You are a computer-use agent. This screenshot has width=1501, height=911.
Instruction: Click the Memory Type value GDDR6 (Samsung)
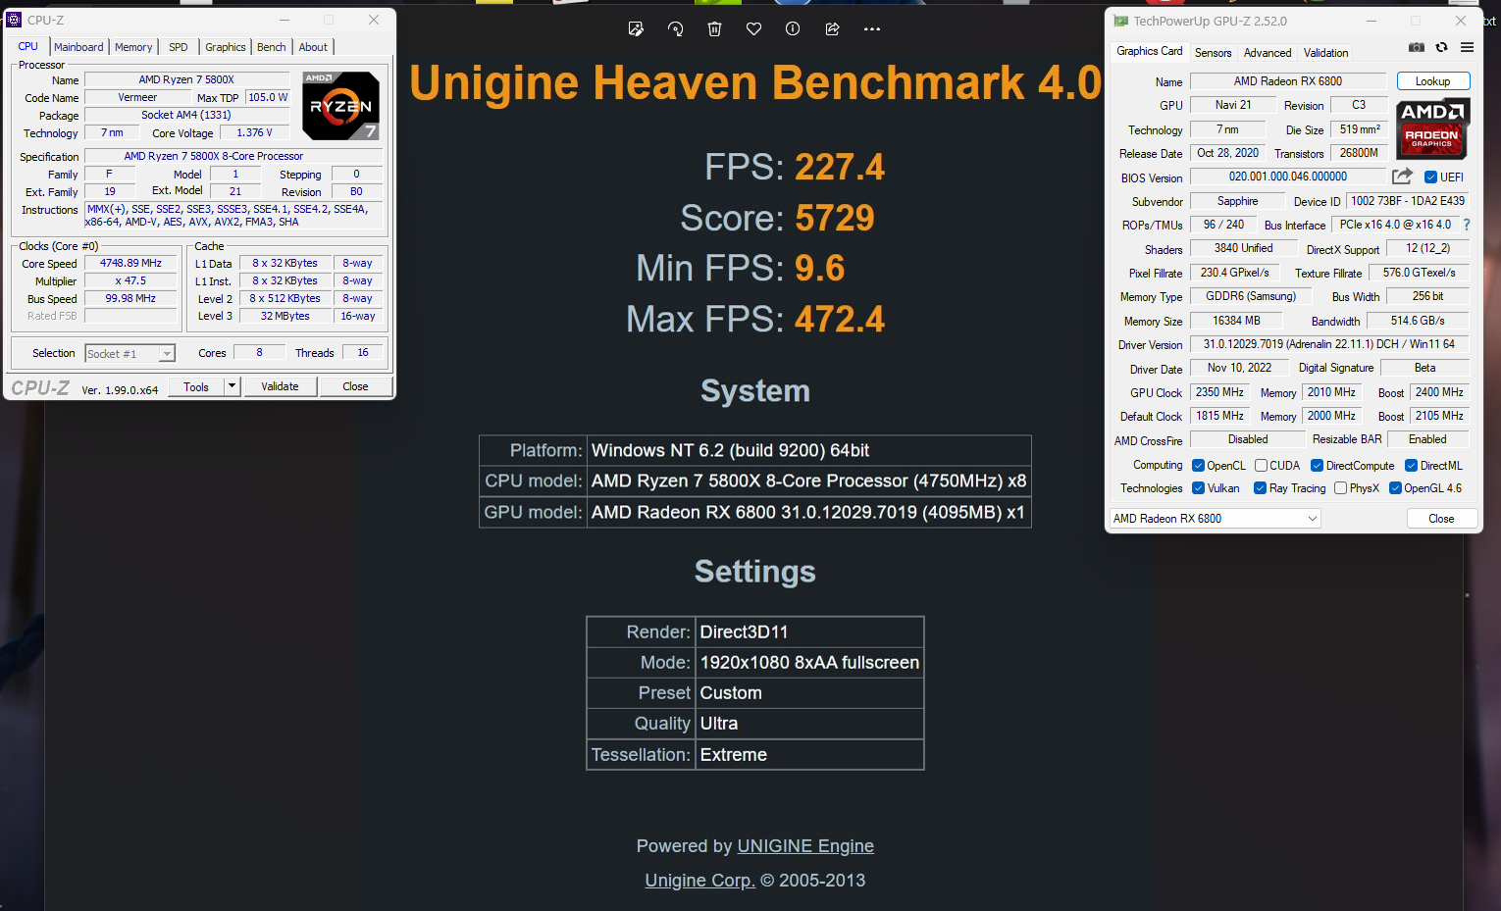[x=1251, y=296]
